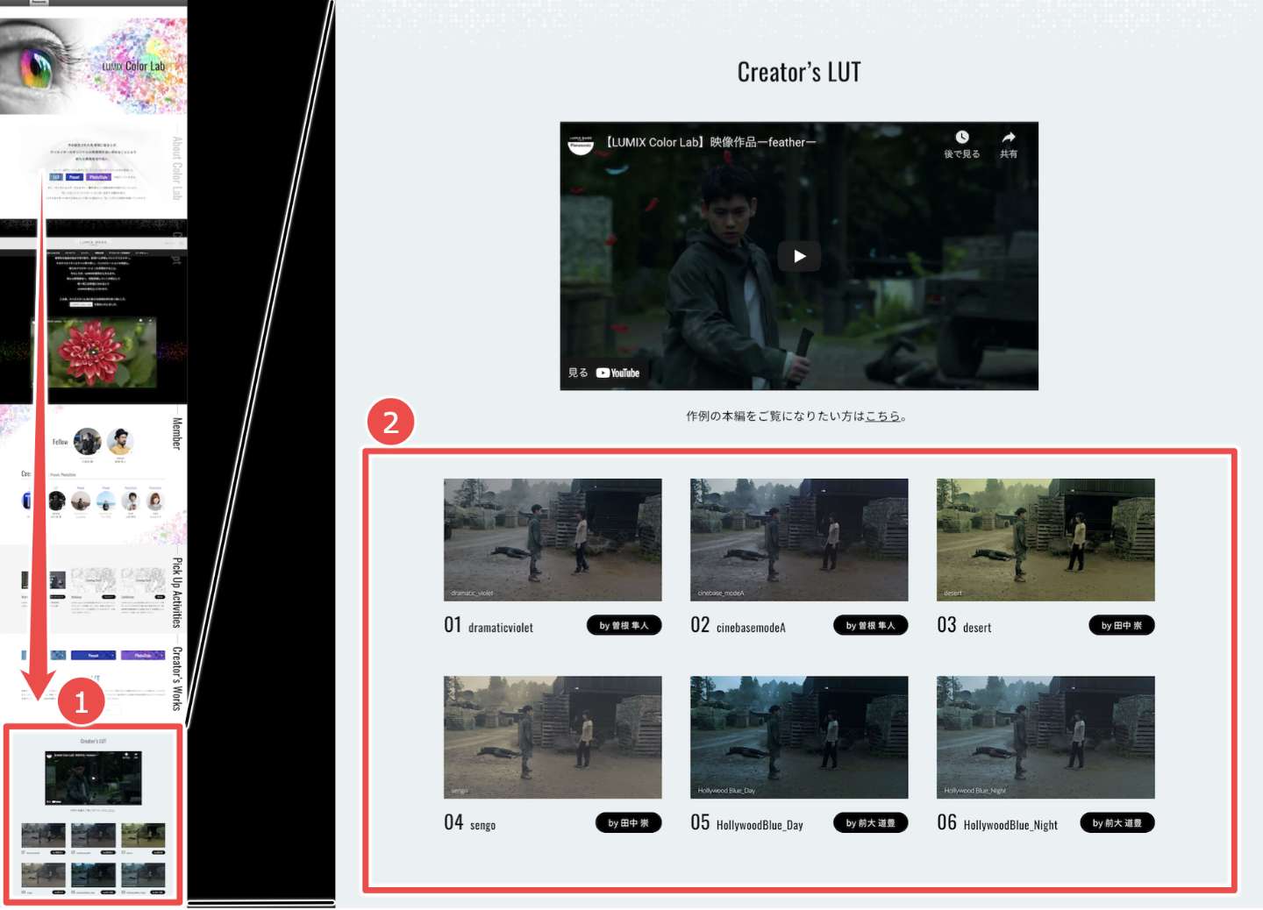Open the 04 sengo preview thumbnail
The width and height of the screenshot is (1263, 910).
553,737
